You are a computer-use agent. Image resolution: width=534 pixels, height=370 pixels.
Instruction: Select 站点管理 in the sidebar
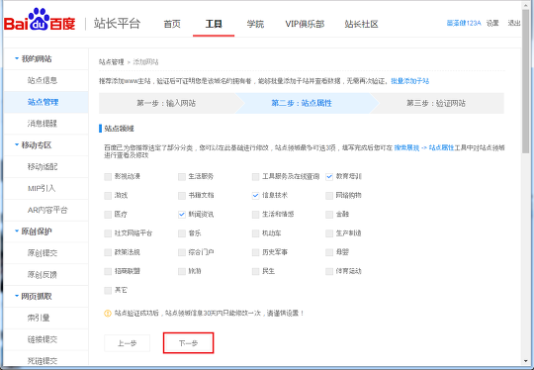[43, 102]
